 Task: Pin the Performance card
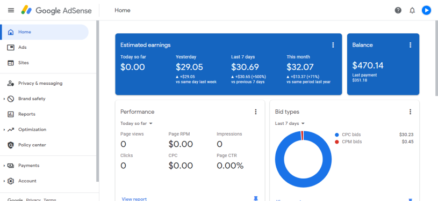pos(255,198)
